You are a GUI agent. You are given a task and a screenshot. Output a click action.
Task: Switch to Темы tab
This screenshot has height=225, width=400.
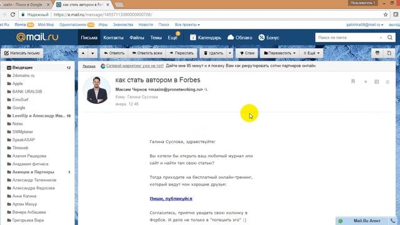click(x=156, y=37)
